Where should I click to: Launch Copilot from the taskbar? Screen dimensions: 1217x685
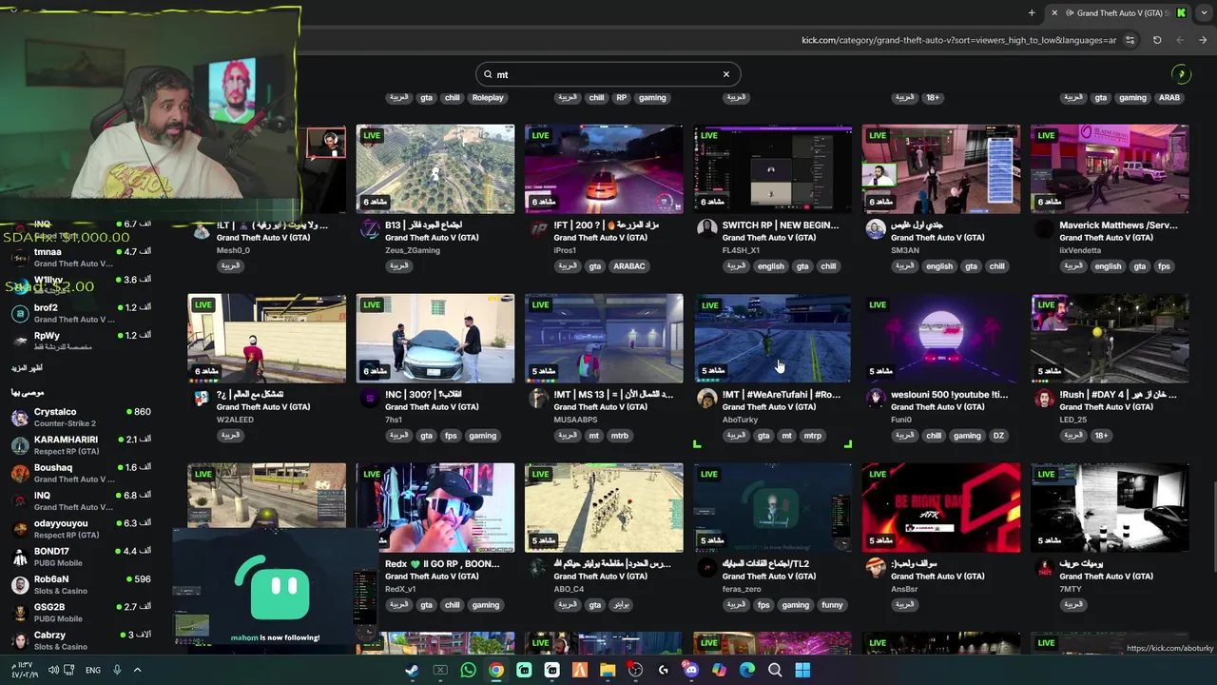[x=719, y=670]
